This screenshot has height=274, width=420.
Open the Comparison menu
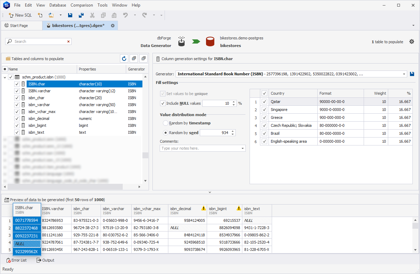[x=82, y=5]
